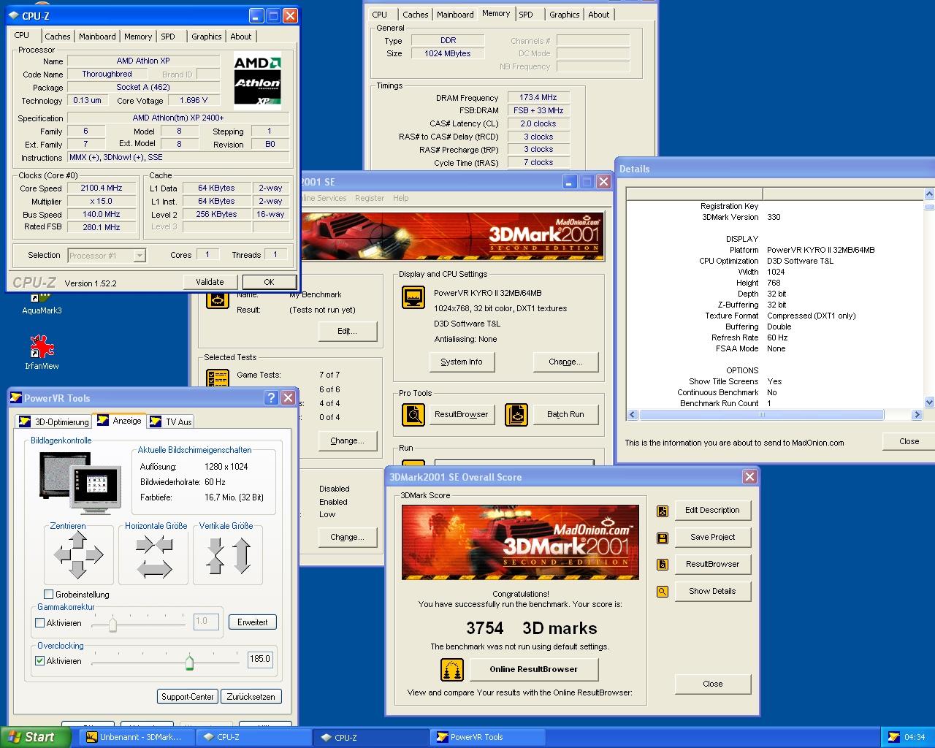Click the taskbar clock showing 04:34
This screenshot has height=748, width=935.
tap(915, 737)
